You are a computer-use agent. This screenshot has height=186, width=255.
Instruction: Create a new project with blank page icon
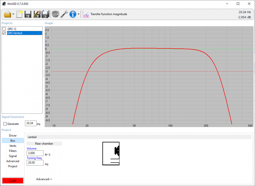point(20,14)
